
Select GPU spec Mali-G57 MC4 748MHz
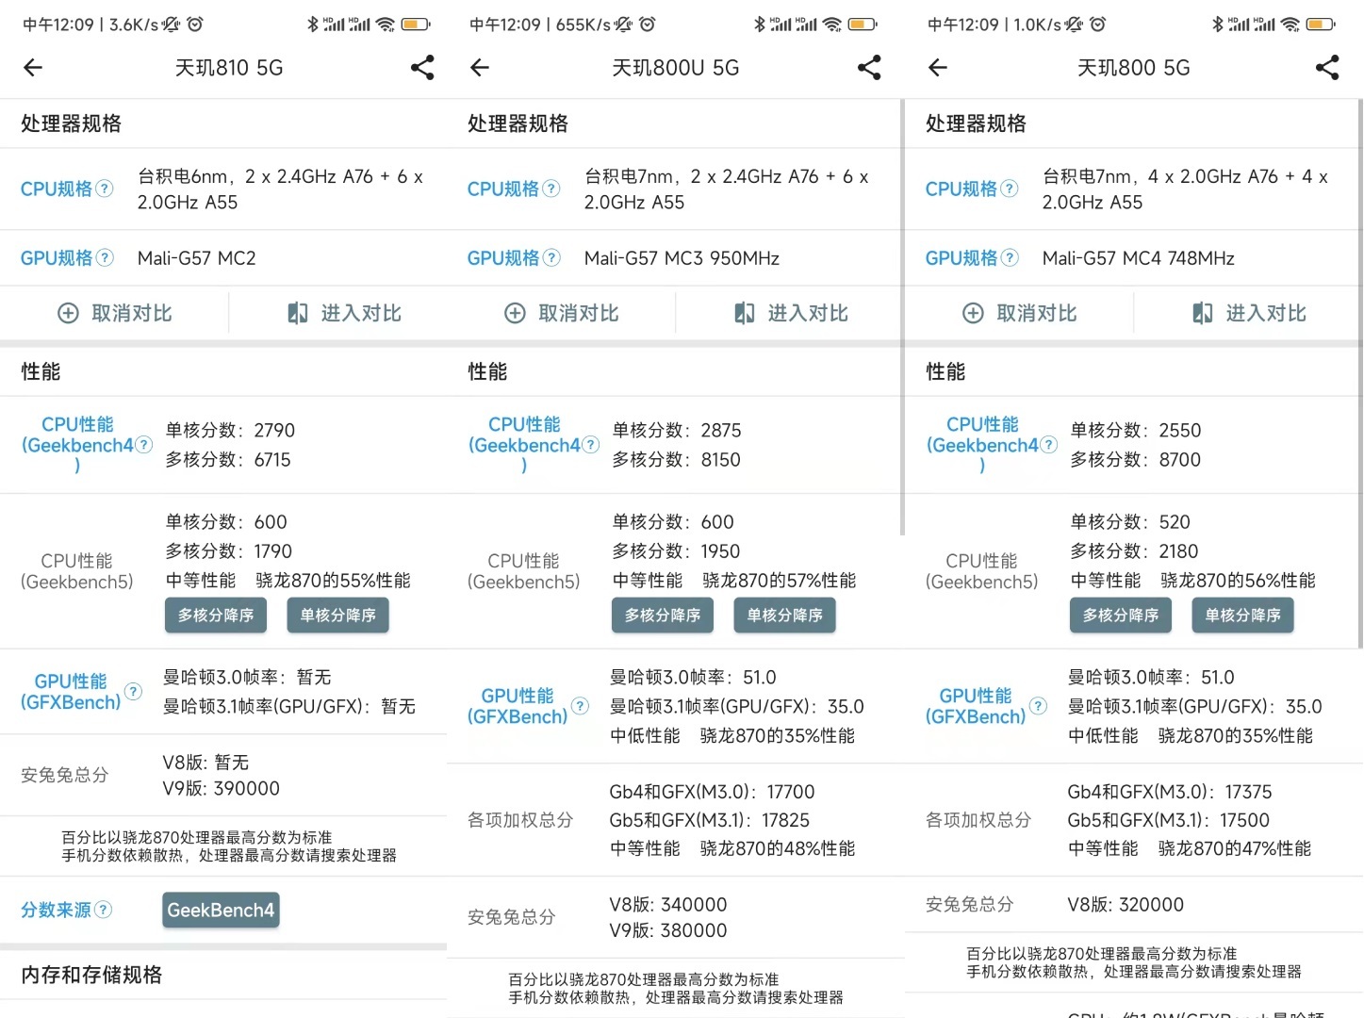pos(1139,258)
